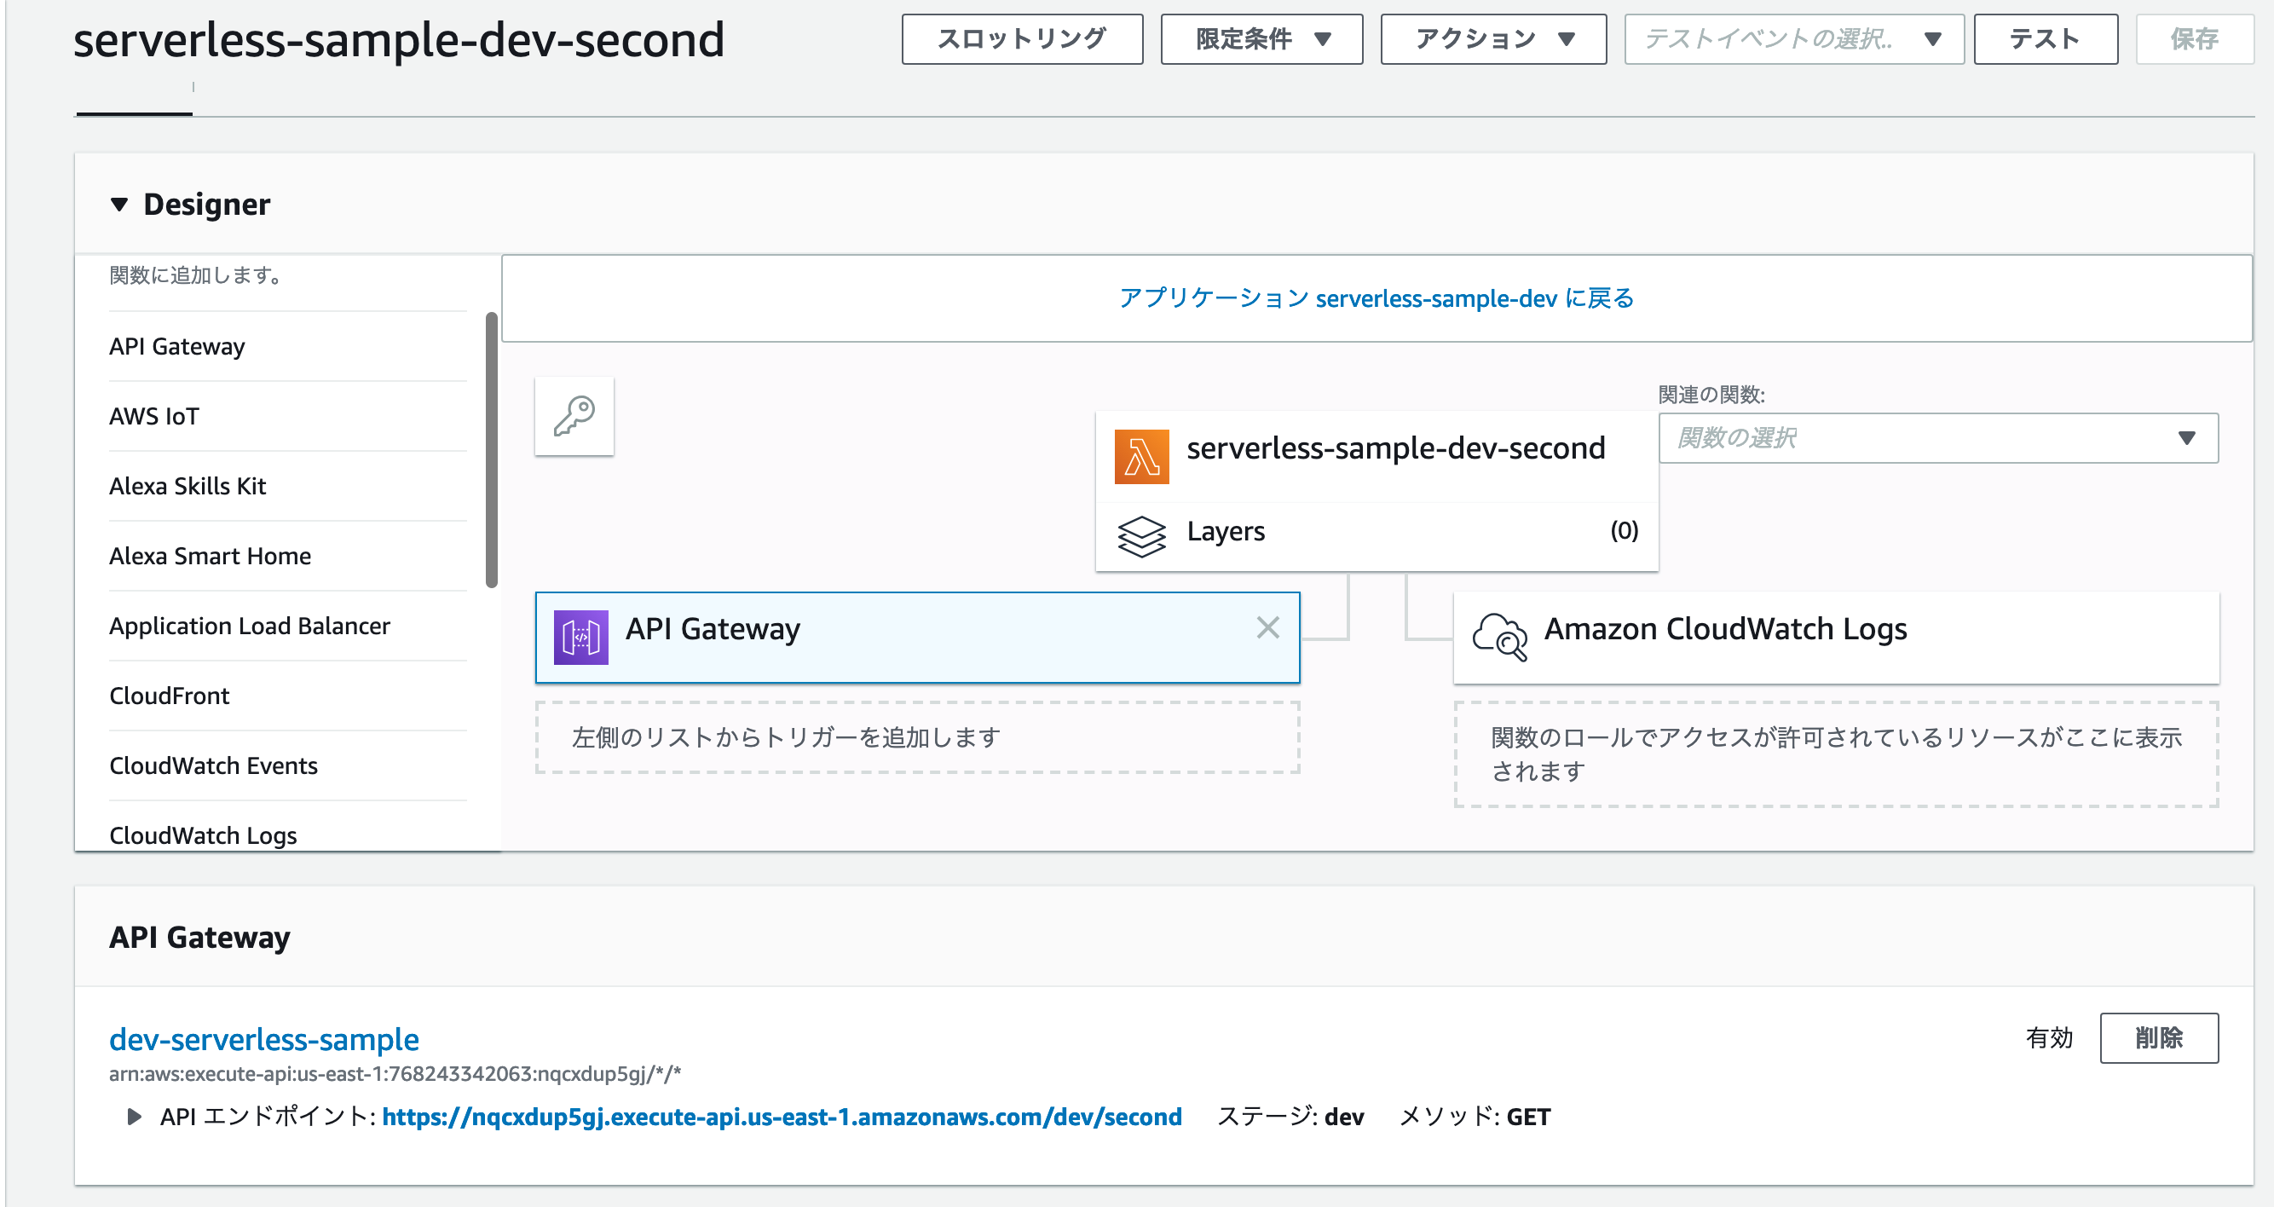Click the 左側のリストからトリガーを追加します placeholder

[917, 737]
